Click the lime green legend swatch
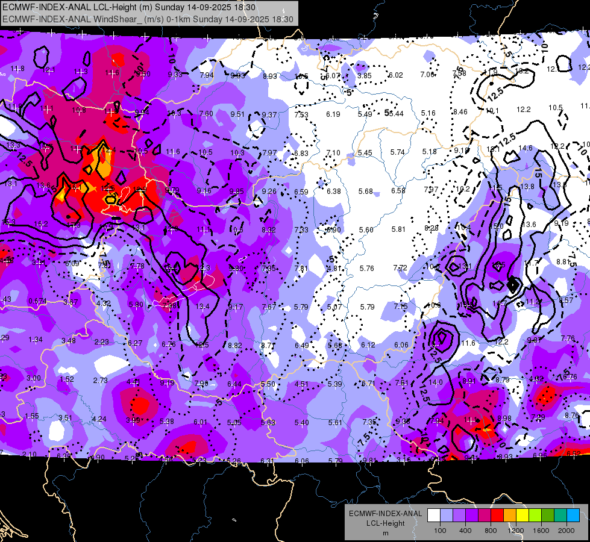Viewport: 590px width, 542px height. (x=535, y=516)
